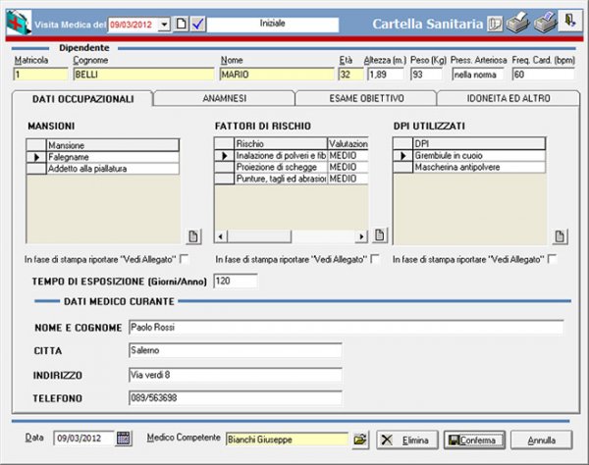Open the calendar picker next to Data field

124,439
